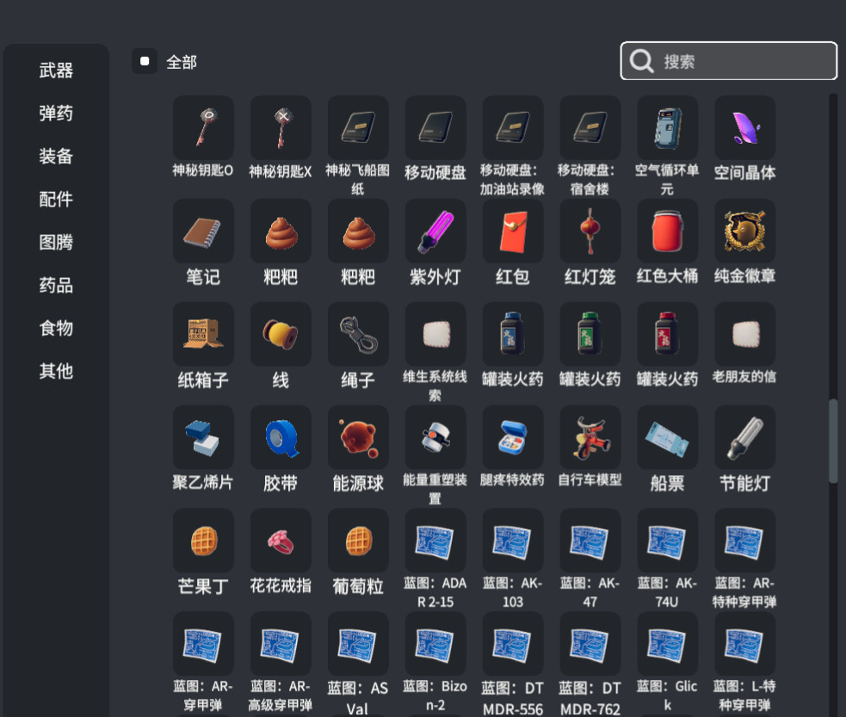Toggle the 全部 filter checkbox
The width and height of the screenshot is (846, 717).
point(145,61)
